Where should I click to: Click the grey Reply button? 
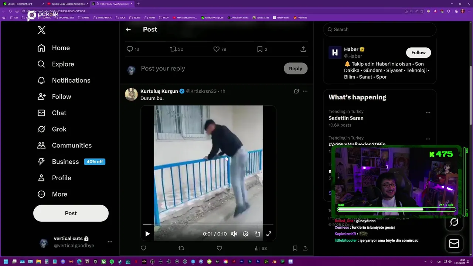[x=296, y=68]
